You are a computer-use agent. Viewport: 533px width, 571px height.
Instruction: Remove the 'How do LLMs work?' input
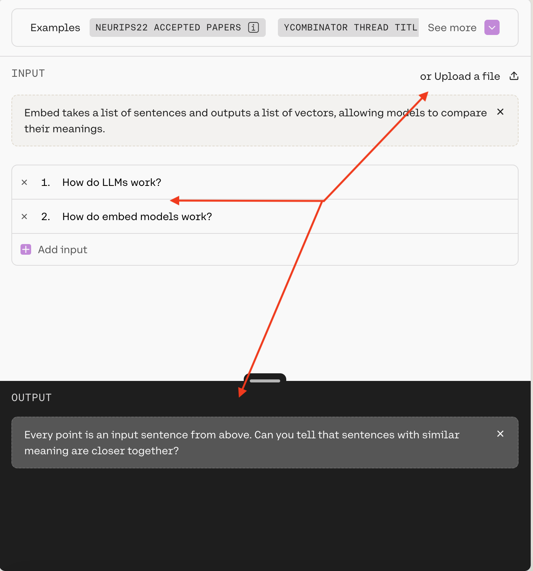tap(24, 182)
